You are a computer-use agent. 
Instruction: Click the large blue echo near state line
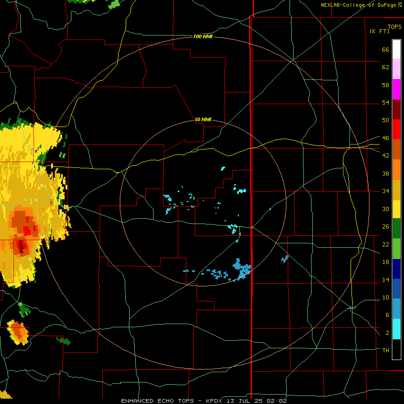coord(242,269)
